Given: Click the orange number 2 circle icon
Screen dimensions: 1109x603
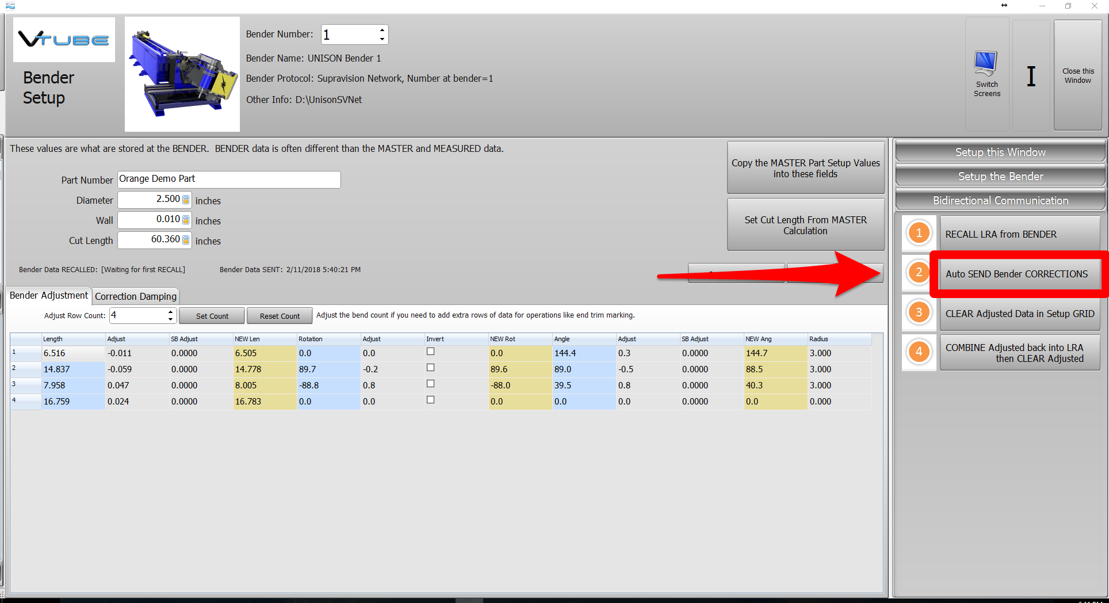Looking at the screenshot, I should click(x=919, y=272).
